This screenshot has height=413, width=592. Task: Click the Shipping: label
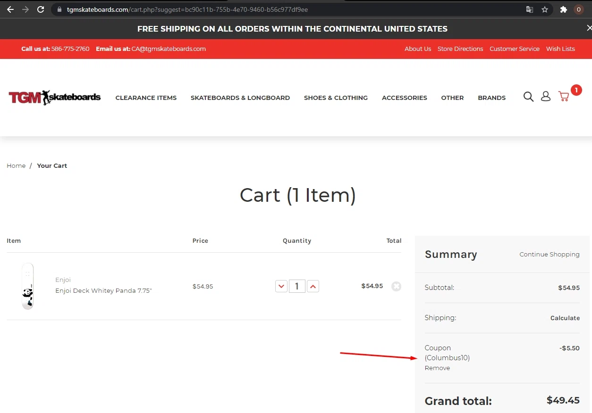pos(440,318)
